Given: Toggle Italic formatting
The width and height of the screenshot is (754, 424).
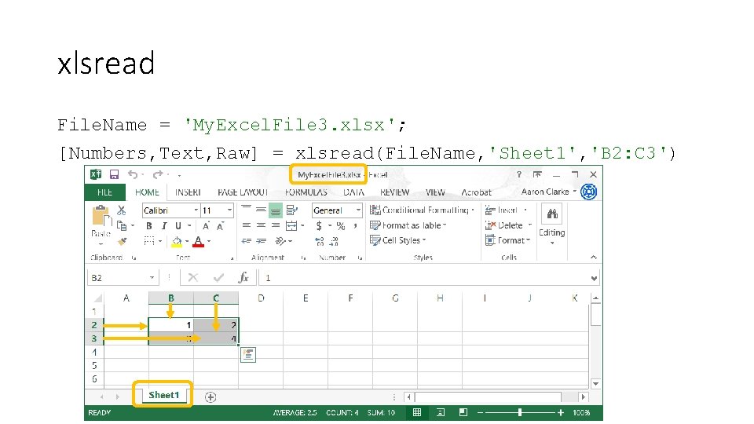Looking at the screenshot, I should tap(163, 226).
